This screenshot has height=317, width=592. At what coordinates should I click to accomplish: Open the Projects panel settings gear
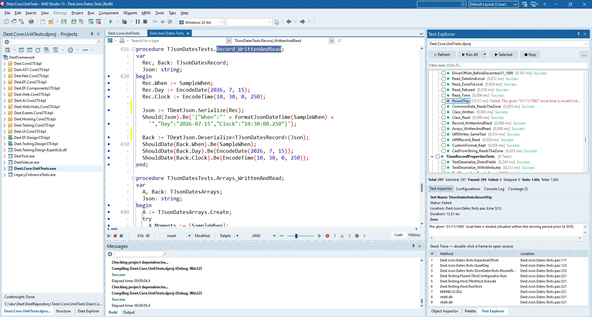pos(6,42)
